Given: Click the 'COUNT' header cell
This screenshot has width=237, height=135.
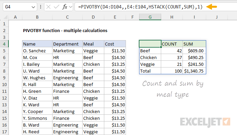Looking at the screenshot, I should pyautogui.click(x=172, y=44).
